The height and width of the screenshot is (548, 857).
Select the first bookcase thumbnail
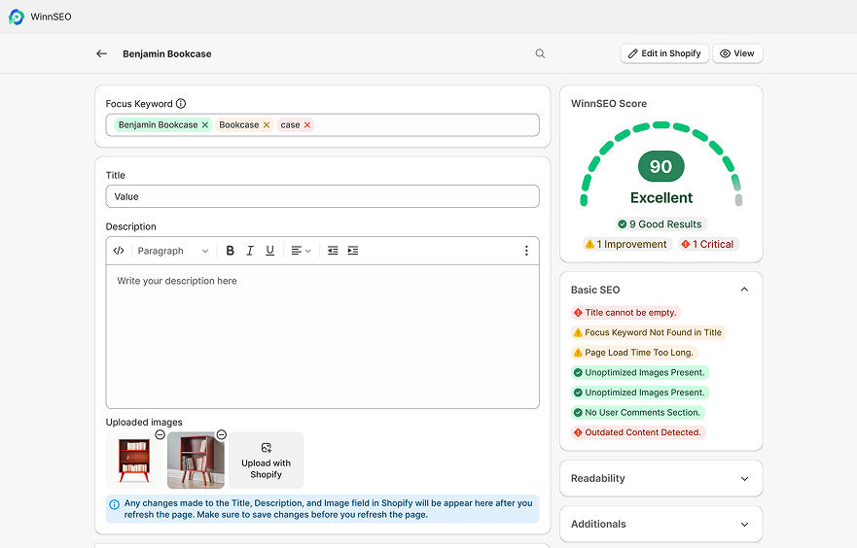click(133, 461)
